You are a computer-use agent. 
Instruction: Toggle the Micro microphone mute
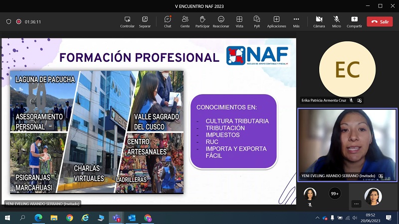pyautogui.click(x=336, y=22)
